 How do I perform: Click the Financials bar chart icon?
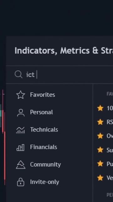click(x=20, y=147)
